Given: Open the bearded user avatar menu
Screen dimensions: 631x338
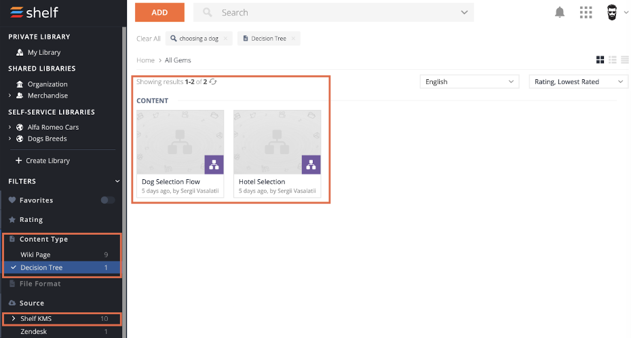Looking at the screenshot, I should pos(612,12).
